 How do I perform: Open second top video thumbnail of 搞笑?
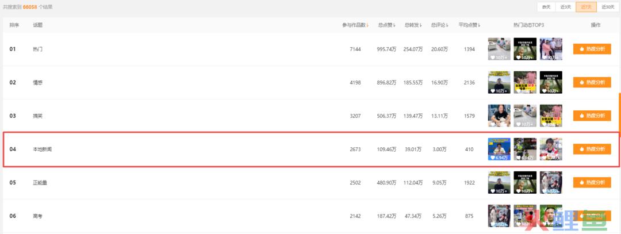point(525,116)
